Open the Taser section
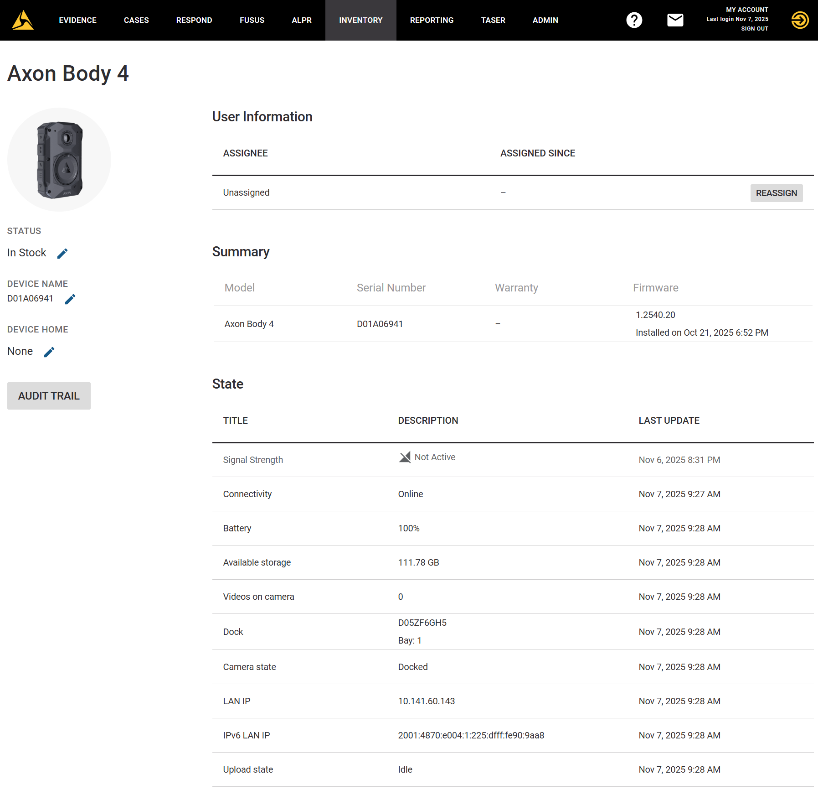 pyautogui.click(x=493, y=20)
